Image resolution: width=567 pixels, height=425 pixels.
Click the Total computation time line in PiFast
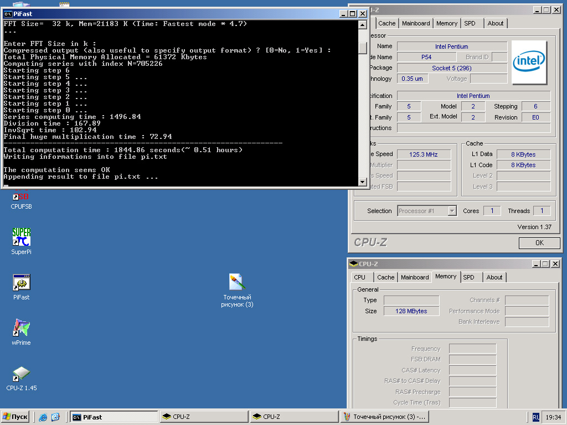(123, 150)
